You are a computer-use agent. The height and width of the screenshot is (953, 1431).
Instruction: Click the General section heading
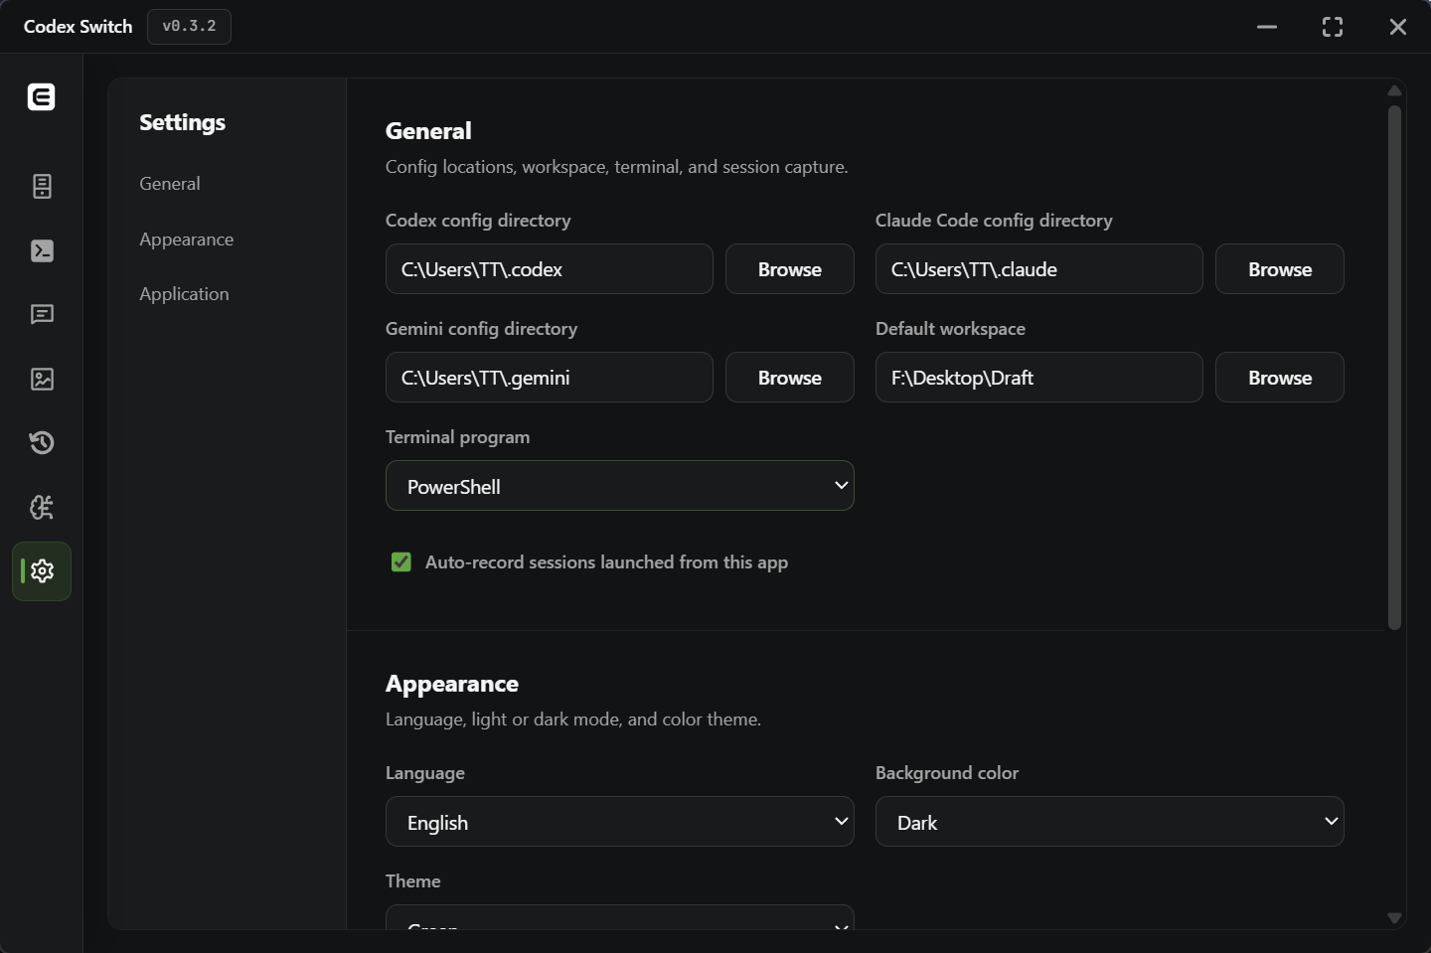click(x=428, y=131)
